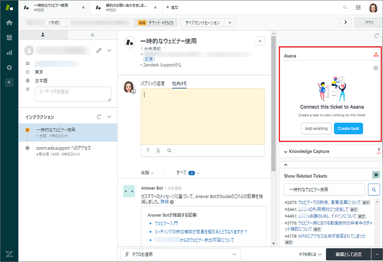Click the related tickets search field
Viewport: 383px width, 262px height.
coord(324,190)
